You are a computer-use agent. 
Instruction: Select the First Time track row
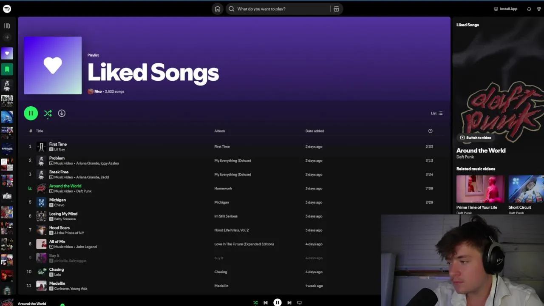pos(234,147)
